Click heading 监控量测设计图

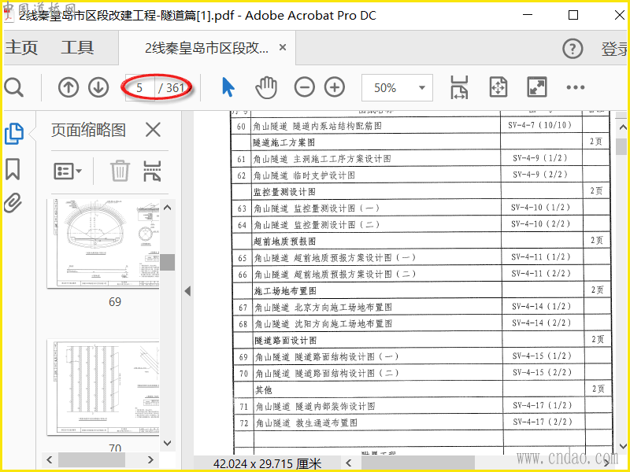[x=284, y=192]
